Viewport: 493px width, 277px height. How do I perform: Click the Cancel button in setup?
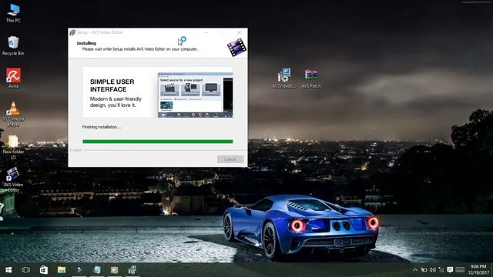click(230, 159)
